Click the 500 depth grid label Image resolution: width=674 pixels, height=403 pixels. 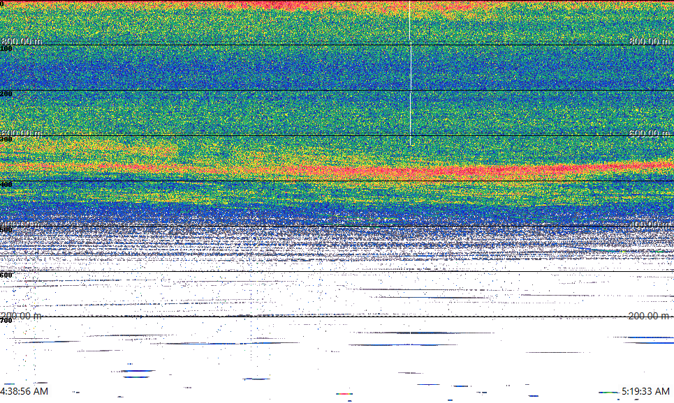pyautogui.click(x=6, y=229)
